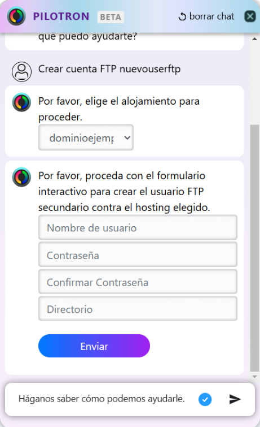Submit form with Enviar button
Viewport: 260px width, 427px height.
coord(94,346)
